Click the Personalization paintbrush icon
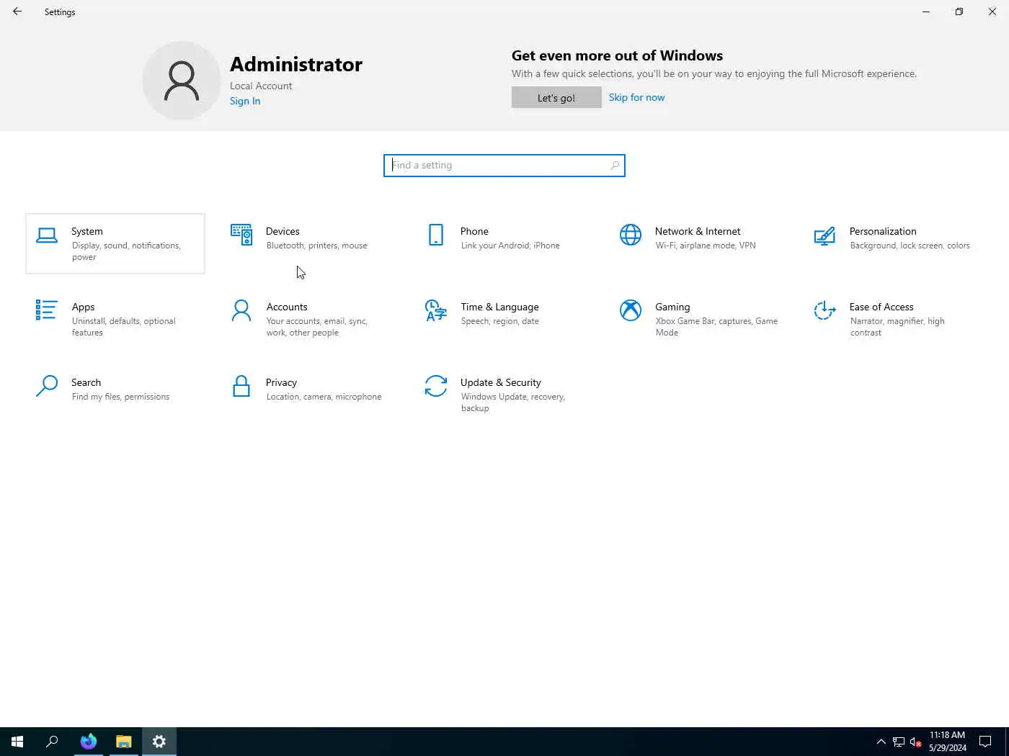Image resolution: width=1009 pixels, height=756 pixels. point(824,235)
